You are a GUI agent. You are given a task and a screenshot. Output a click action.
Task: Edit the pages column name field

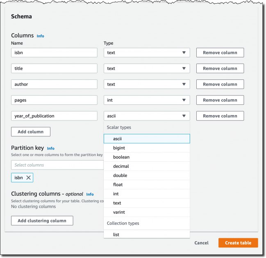[x=54, y=100]
